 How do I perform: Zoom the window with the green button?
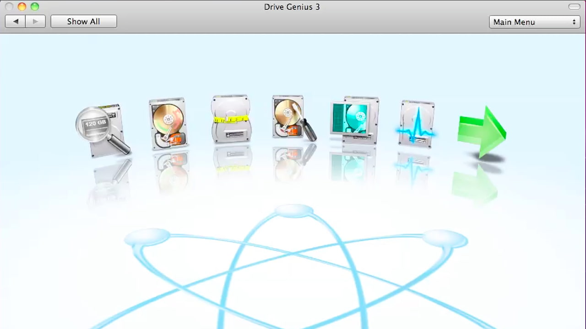[35, 7]
